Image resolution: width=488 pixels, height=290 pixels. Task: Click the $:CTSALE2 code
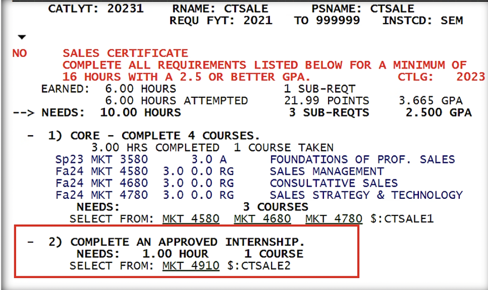(x=259, y=266)
